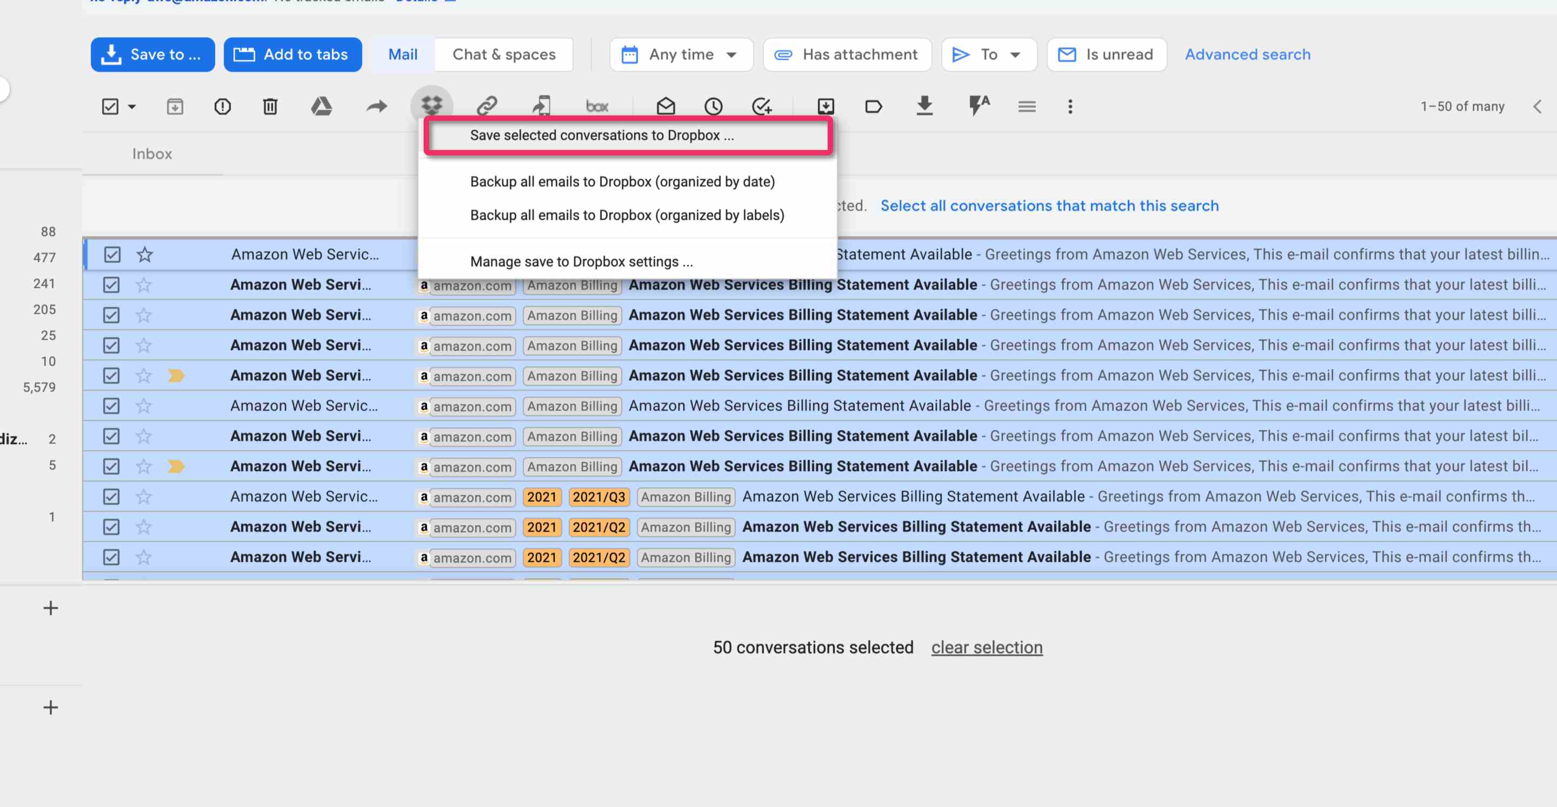Uncheck the last visible 2021/Q2 email checkbox
Screen dimensions: 1557x807
click(x=111, y=557)
